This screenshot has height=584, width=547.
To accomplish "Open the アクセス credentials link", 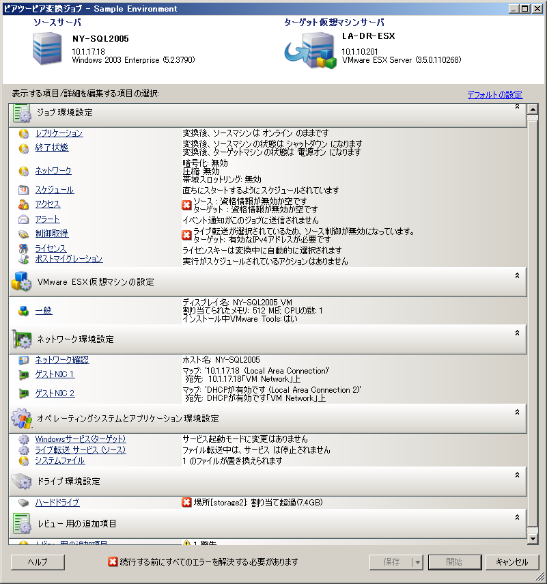I will (x=48, y=204).
